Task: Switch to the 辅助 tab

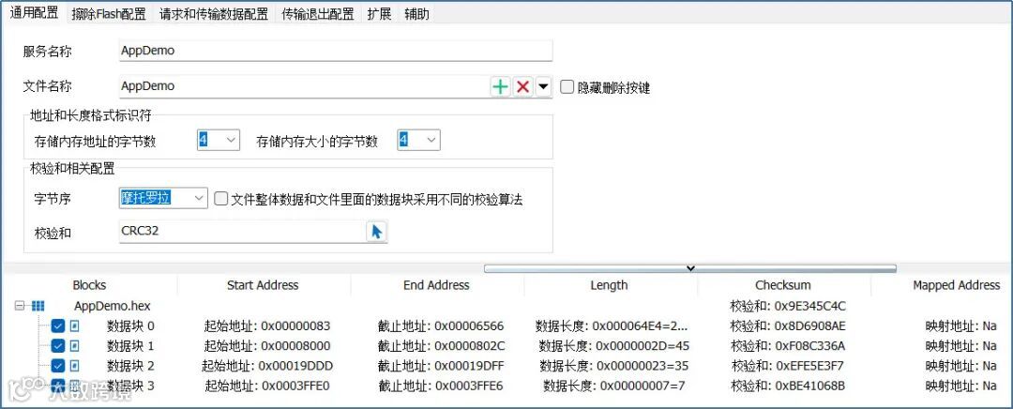Action: pyautogui.click(x=416, y=13)
